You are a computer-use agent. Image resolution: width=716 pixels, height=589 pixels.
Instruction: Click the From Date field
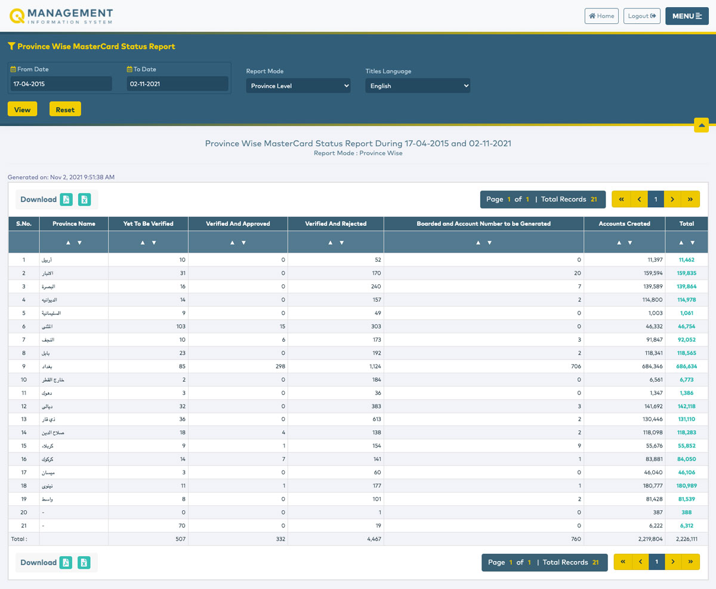pyautogui.click(x=61, y=84)
